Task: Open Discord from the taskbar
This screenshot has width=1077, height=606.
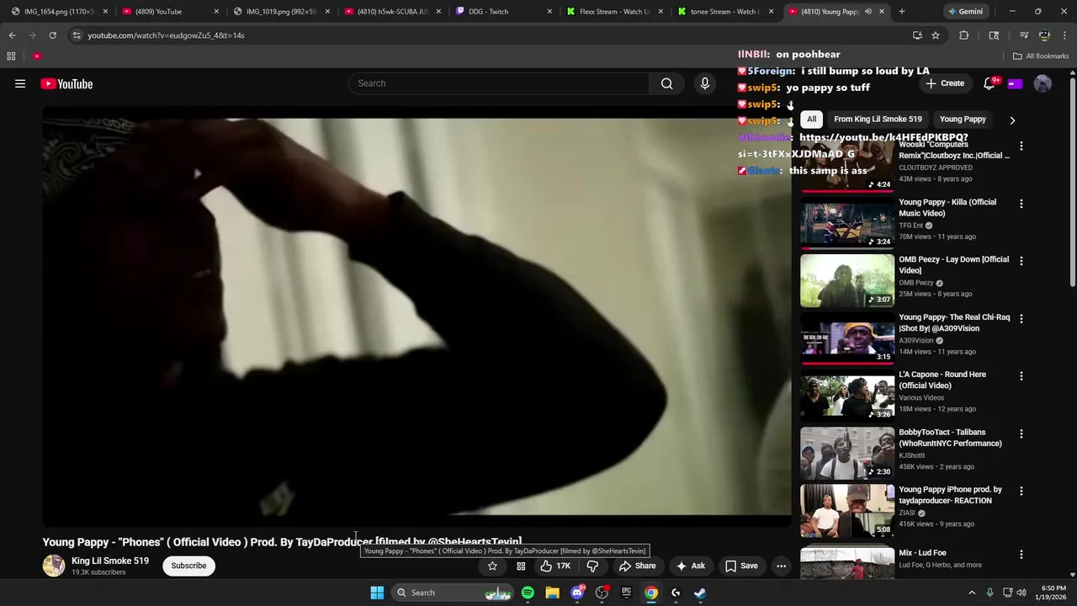Action: [577, 593]
